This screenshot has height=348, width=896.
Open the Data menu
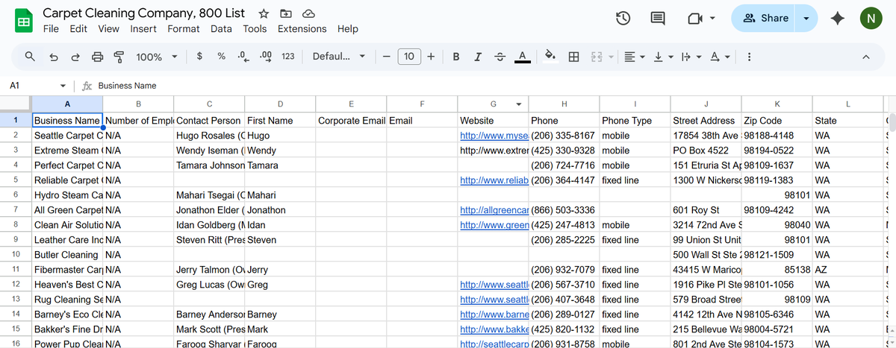(x=221, y=29)
